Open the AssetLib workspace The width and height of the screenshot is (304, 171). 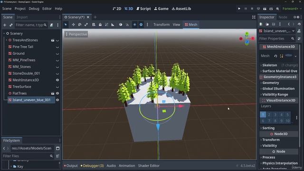(181, 9)
